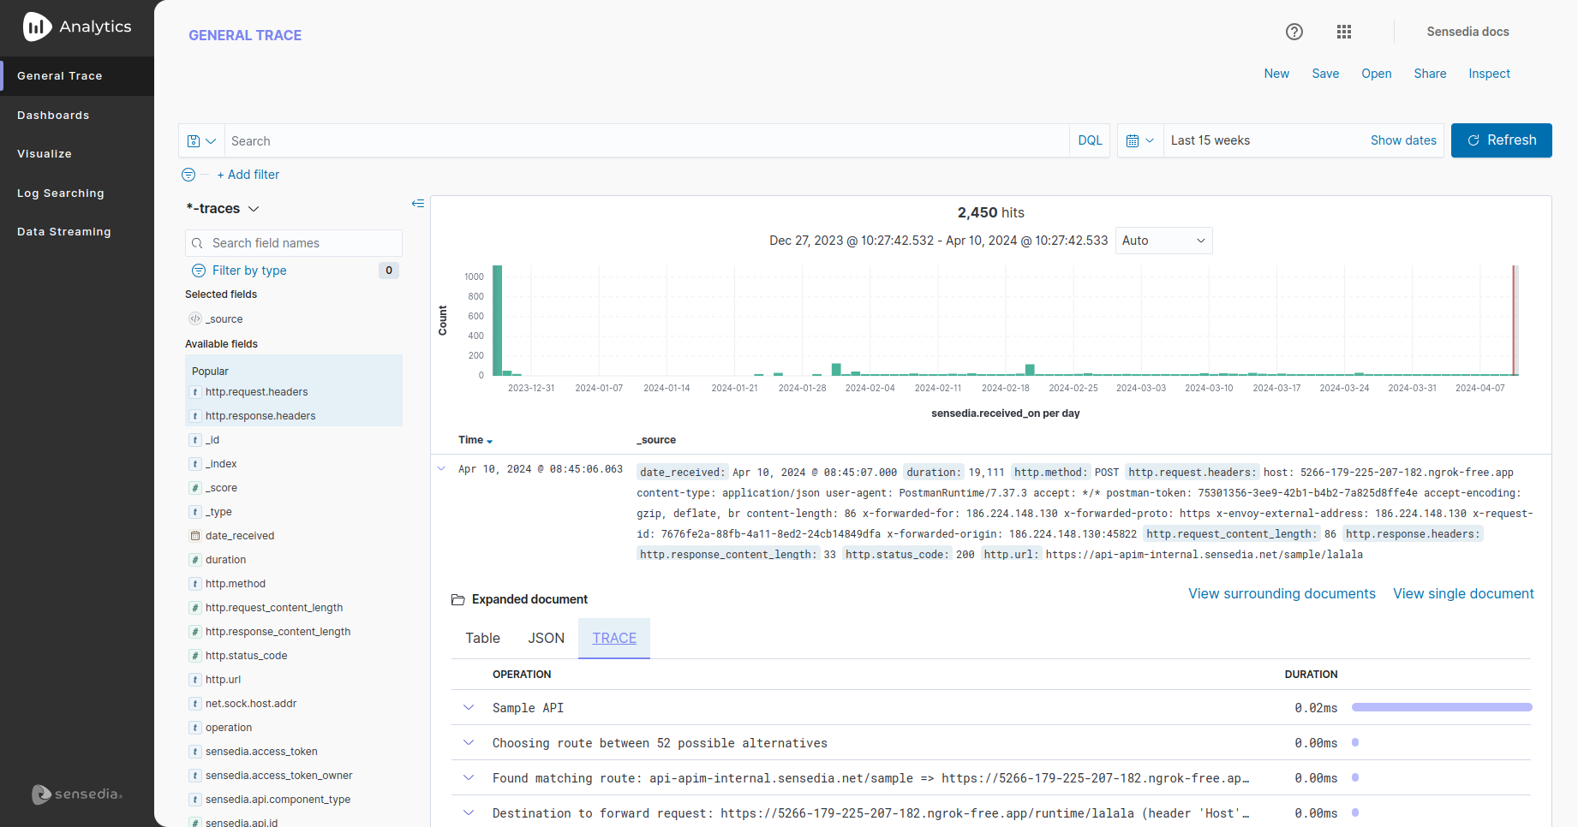Click the help question mark icon
This screenshot has height=827, width=1578.
[x=1294, y=32]
